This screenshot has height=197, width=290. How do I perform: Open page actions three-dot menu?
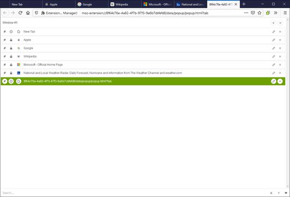pos(246,12)
